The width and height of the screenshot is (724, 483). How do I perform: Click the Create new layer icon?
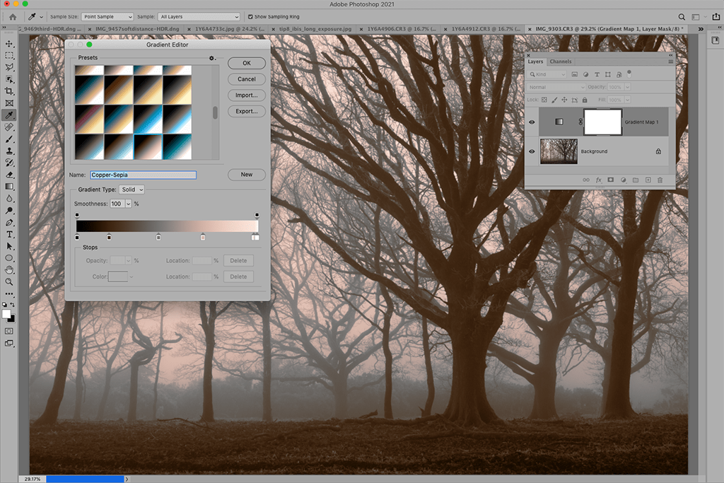648,180
